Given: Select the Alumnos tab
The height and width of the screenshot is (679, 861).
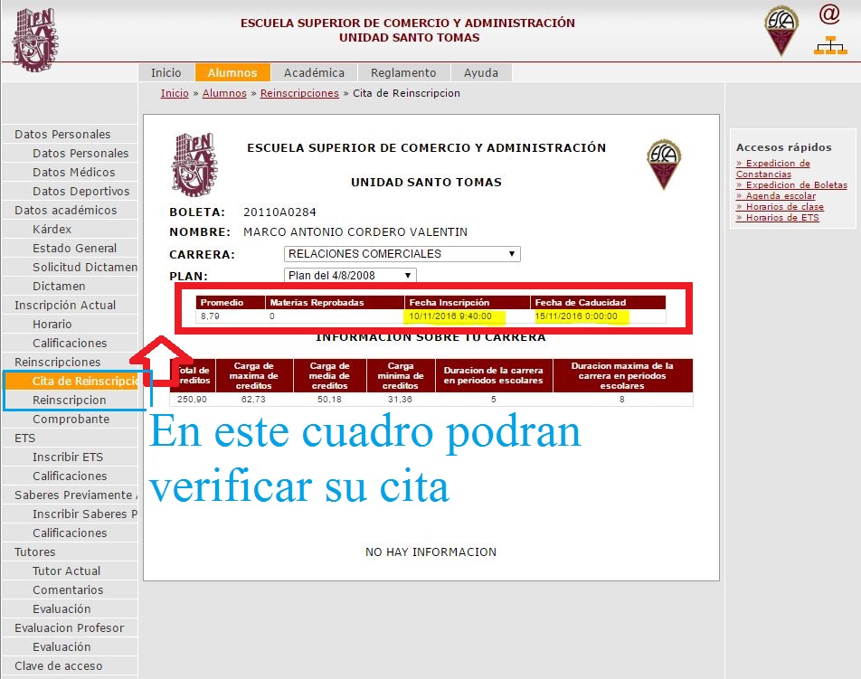Looking at the screenshot, I should point(232,72).
